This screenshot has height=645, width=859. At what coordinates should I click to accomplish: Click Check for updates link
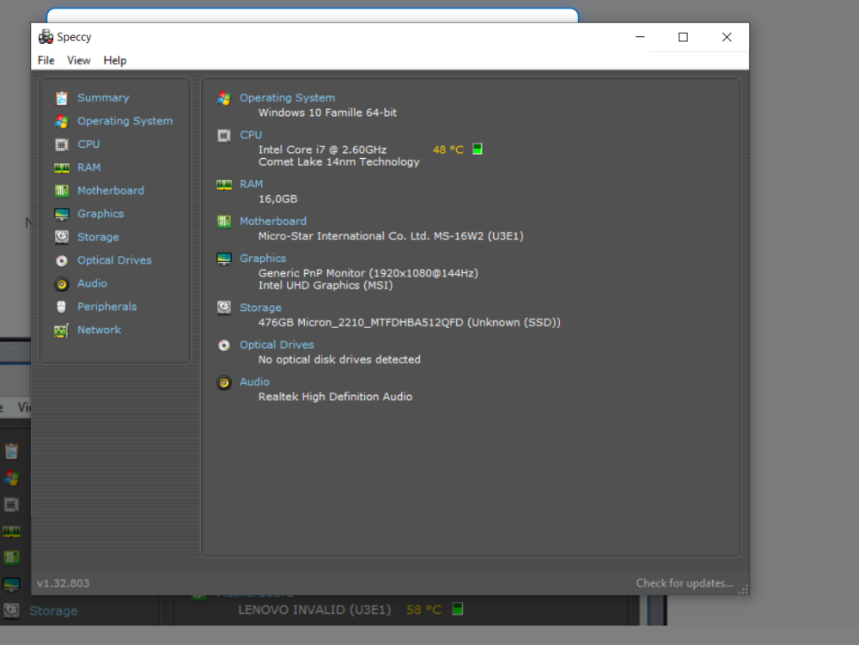coord(684,583)
